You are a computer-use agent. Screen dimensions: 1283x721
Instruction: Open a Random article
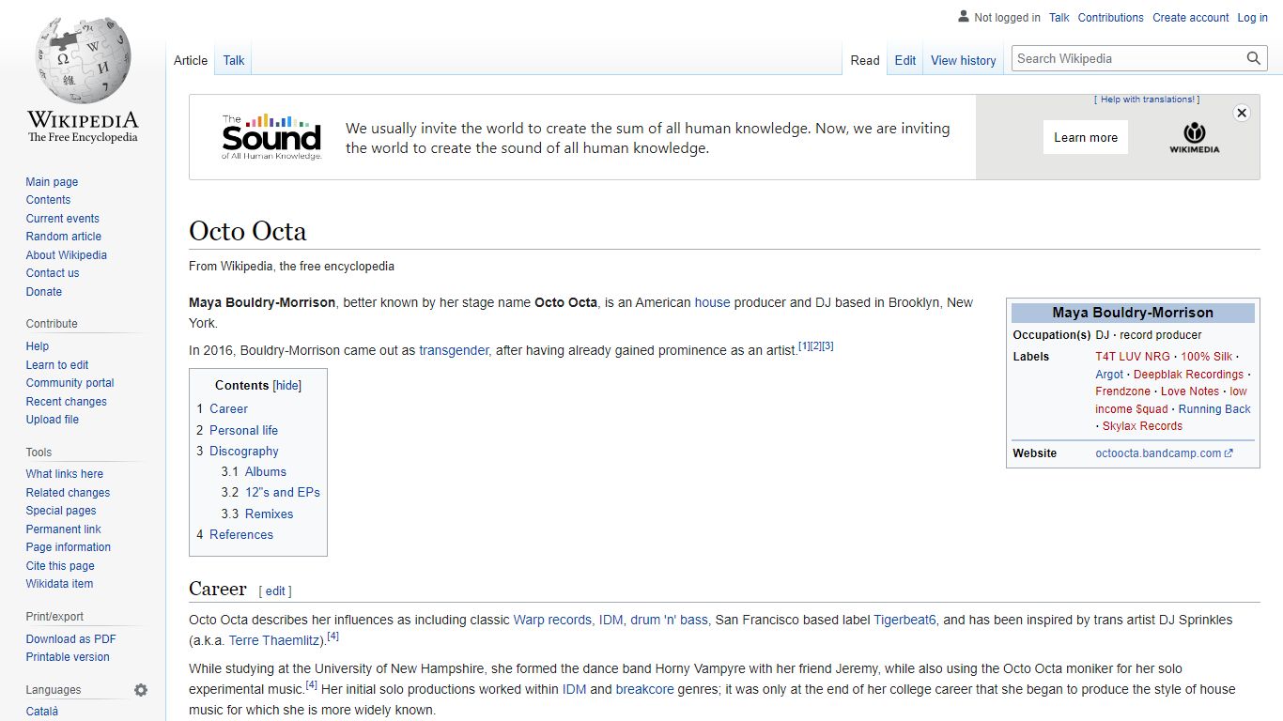63,237
